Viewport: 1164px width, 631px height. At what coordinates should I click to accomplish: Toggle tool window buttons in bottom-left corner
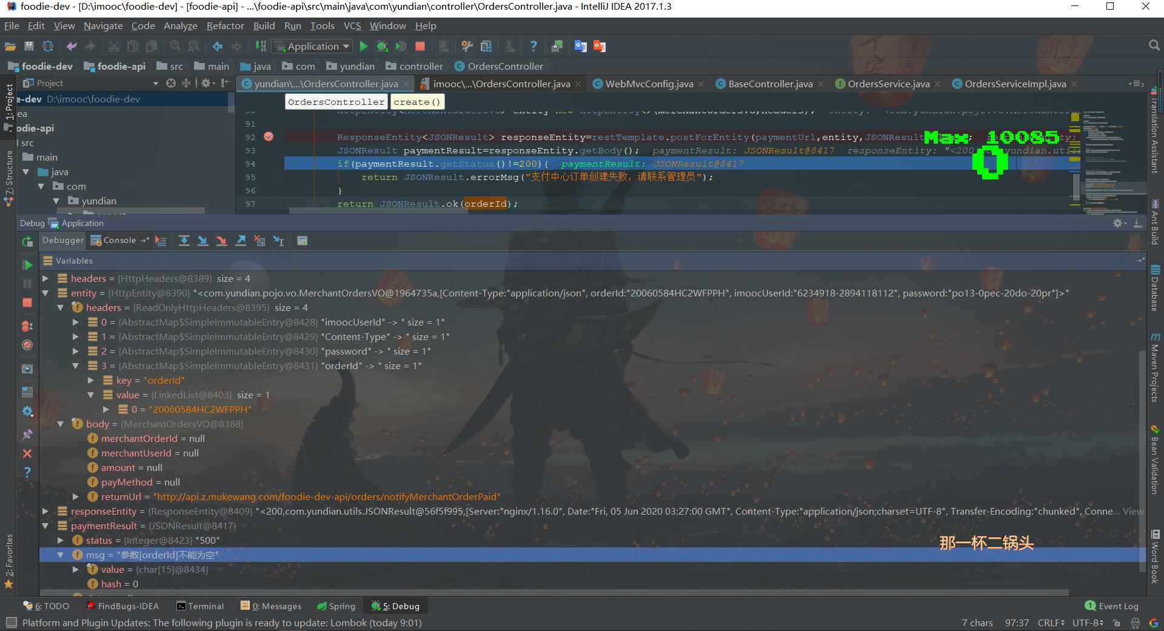[x=11, y=623]
